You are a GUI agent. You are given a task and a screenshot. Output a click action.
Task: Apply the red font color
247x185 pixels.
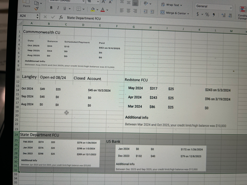[x=103, y=10]
